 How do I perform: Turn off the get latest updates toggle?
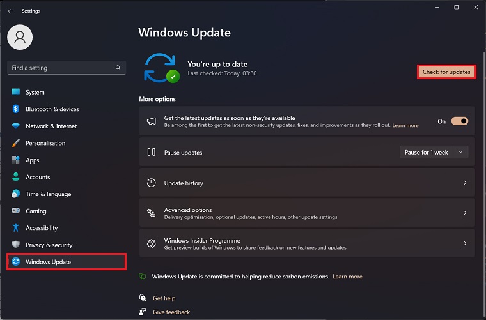(460, 121)
